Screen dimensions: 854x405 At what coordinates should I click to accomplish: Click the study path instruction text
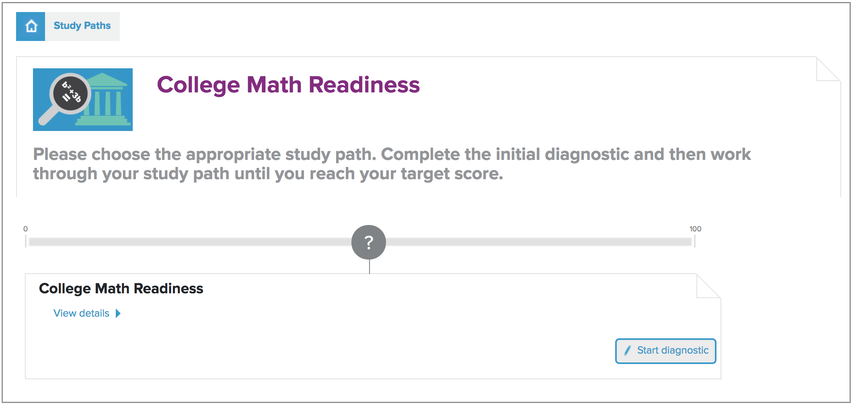pyautogui.click(x=392, y=164)
